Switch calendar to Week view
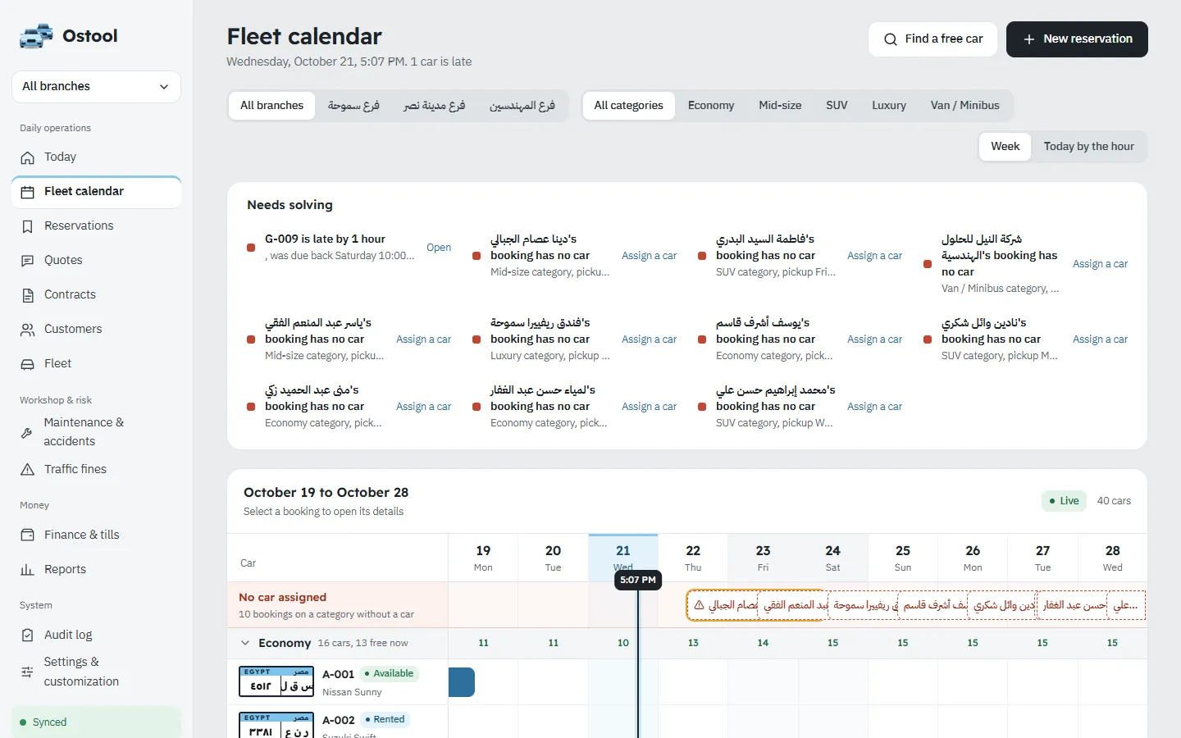This screenshot has height=738, width=1181. pyautogui.click(x=1005, y=147)
